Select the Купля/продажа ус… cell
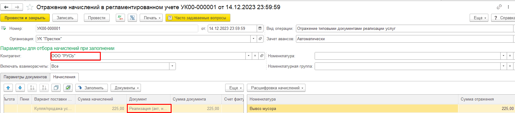This screenshot has height=113, width=515. point(53,108)
